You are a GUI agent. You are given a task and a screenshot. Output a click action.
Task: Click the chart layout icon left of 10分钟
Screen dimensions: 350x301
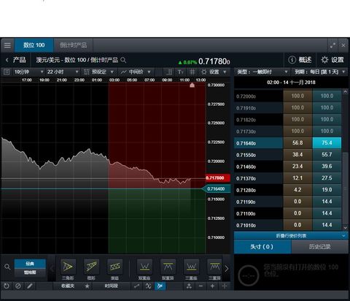[x=7, y=72]
